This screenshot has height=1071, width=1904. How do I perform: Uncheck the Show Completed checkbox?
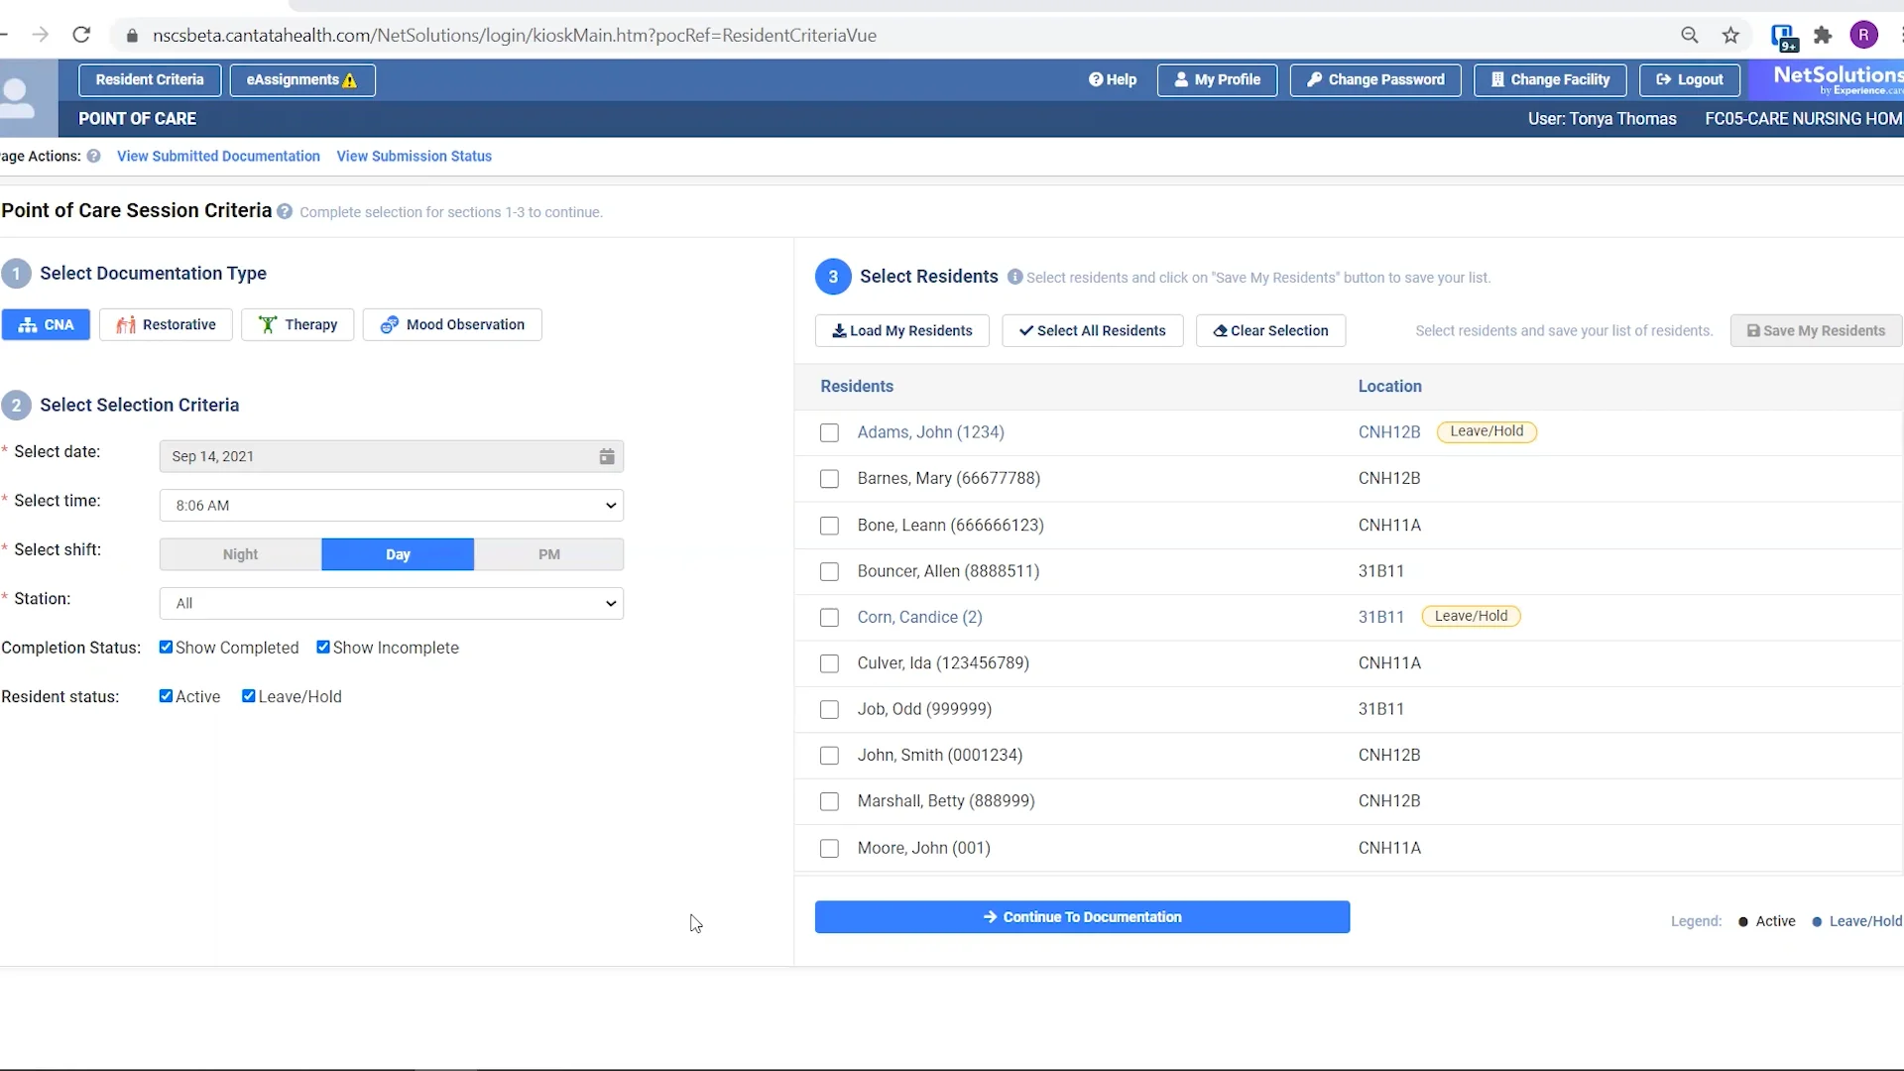click(x=167, y=648)
